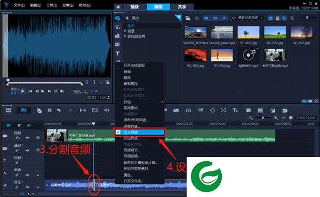Toggle show photos filter in library

pos(215,18)
